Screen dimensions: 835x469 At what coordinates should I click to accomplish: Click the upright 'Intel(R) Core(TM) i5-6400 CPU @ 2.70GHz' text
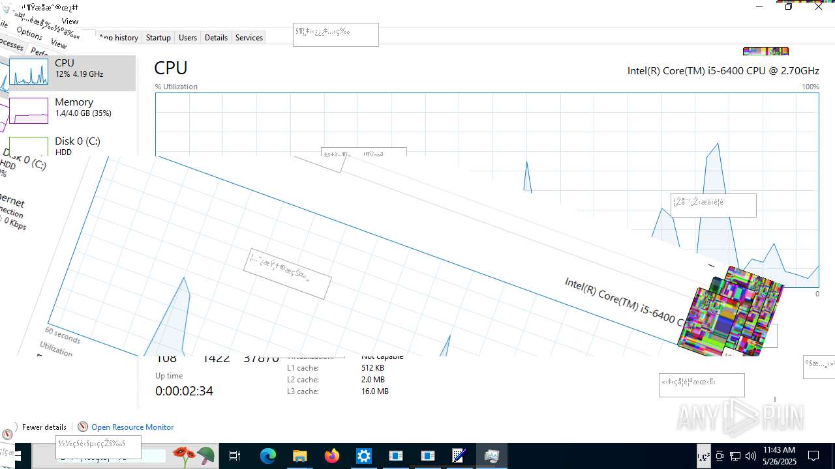pos(723,70)
